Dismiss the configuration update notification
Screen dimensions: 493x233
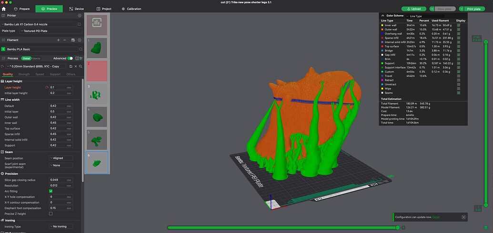pos(463,217)
